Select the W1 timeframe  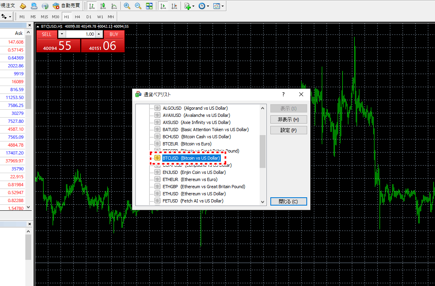pos(100,17)
